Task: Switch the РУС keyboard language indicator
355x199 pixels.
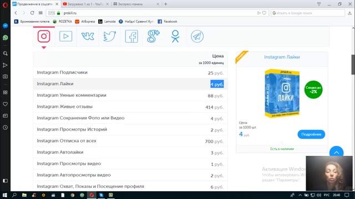Action: click(x=327, y=195)
